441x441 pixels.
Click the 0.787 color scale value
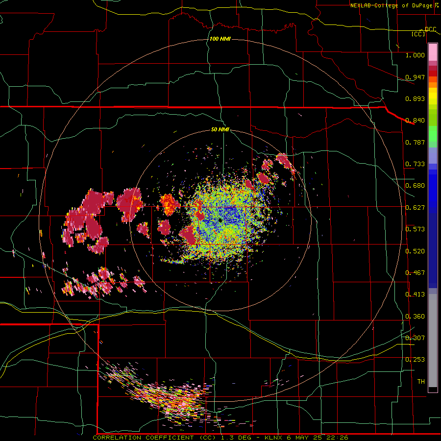tap(415, 142)
